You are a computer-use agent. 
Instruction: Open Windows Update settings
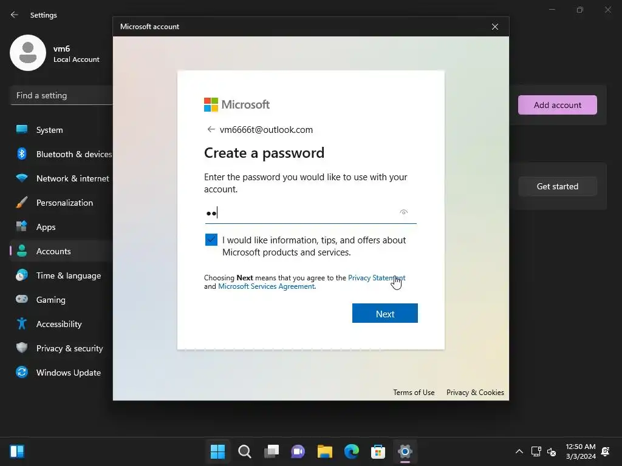(61, 373)
